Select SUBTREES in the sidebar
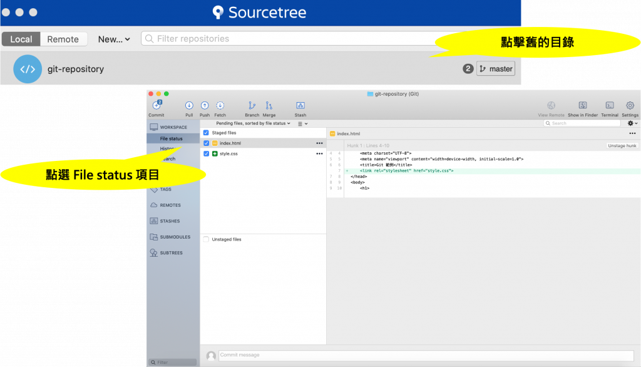The image size is (641, 367). click(172, 253)
